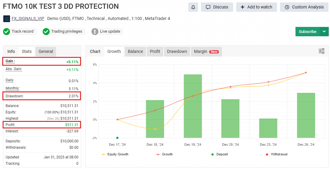Open chart settings sliders icon
330x169 pixels.
tap(322, 51)
